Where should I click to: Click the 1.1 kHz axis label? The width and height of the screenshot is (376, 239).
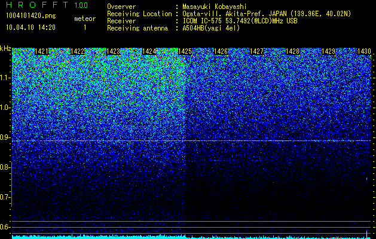(x=5, y=78)
